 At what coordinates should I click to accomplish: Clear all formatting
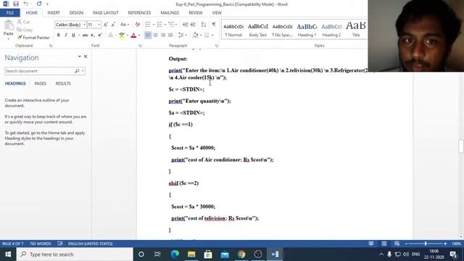click(138, 25)
